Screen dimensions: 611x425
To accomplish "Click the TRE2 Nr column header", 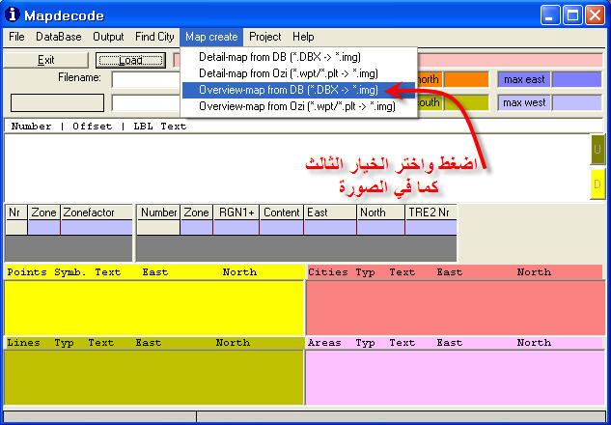I will tap(430, 212).
